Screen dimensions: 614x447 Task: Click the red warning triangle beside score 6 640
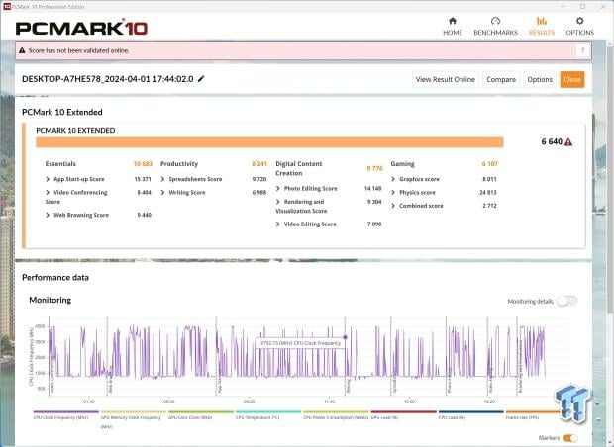(x=568, y=142)
